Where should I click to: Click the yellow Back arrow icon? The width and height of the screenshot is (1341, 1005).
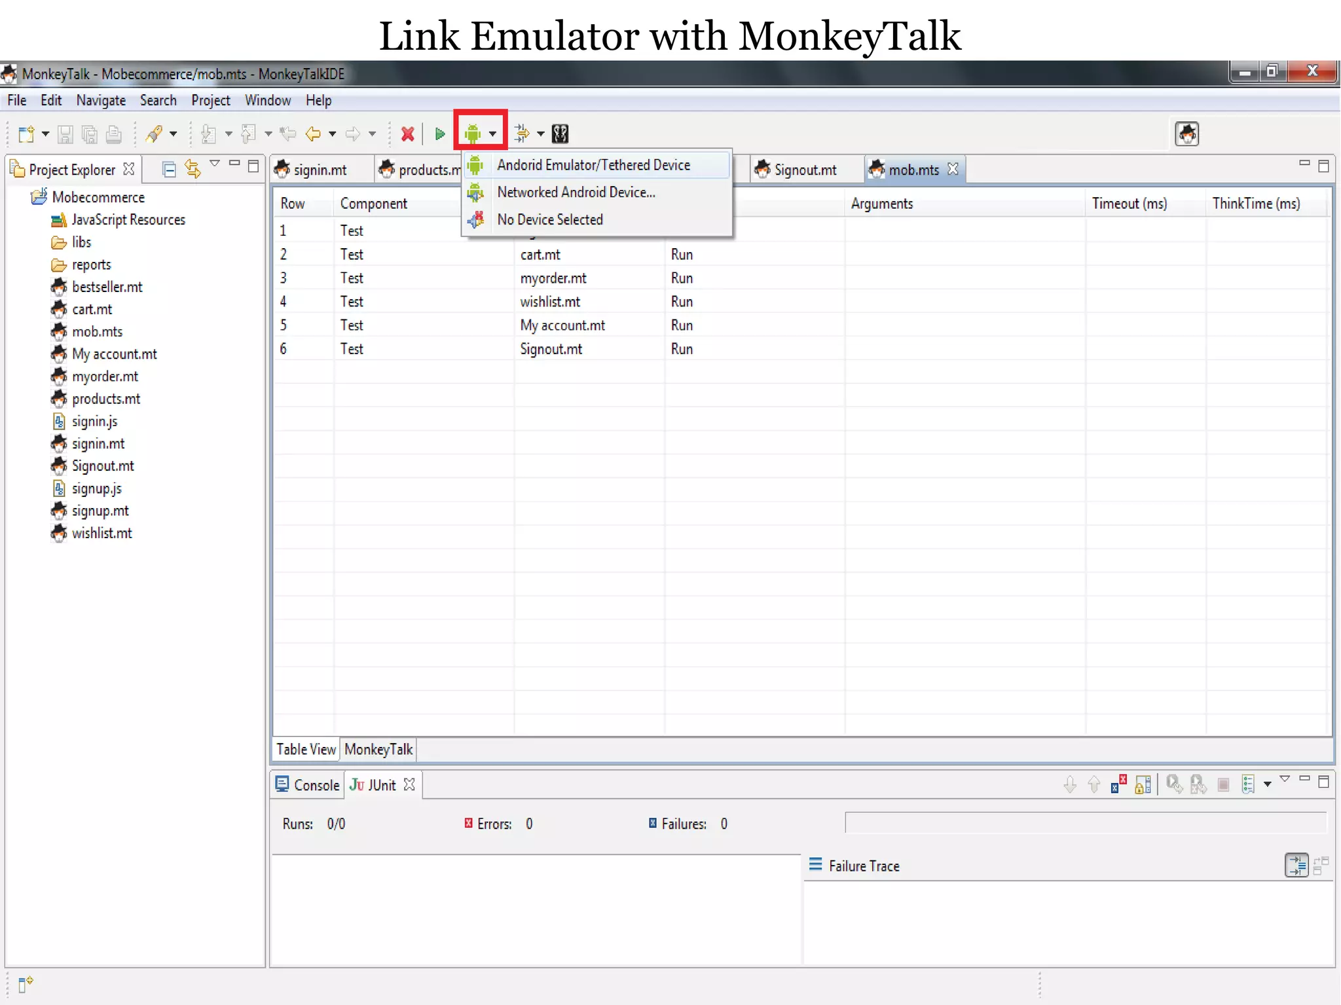tap(314, 134)
